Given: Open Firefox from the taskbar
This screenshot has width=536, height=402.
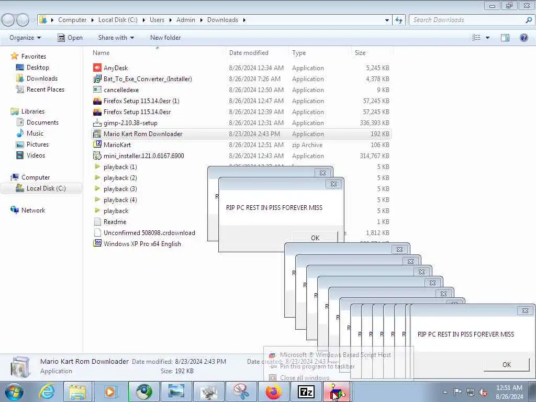Looking at the screenshot, I should pyautogui.click(x=273, y=392).
